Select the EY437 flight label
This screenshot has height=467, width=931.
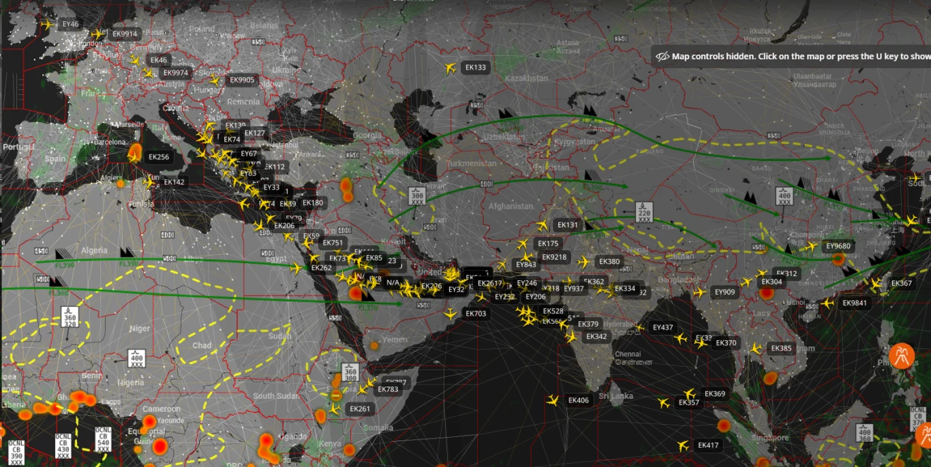[662, 327]
